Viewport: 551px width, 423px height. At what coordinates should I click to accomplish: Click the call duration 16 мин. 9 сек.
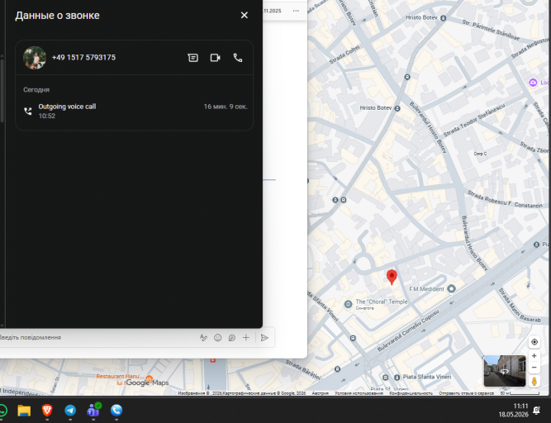[x=226, y=107]
